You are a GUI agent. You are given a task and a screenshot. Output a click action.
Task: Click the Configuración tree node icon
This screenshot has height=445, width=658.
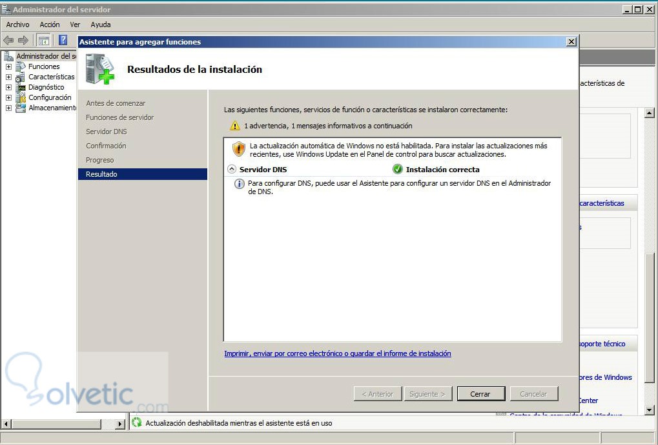tap(21, 97)
